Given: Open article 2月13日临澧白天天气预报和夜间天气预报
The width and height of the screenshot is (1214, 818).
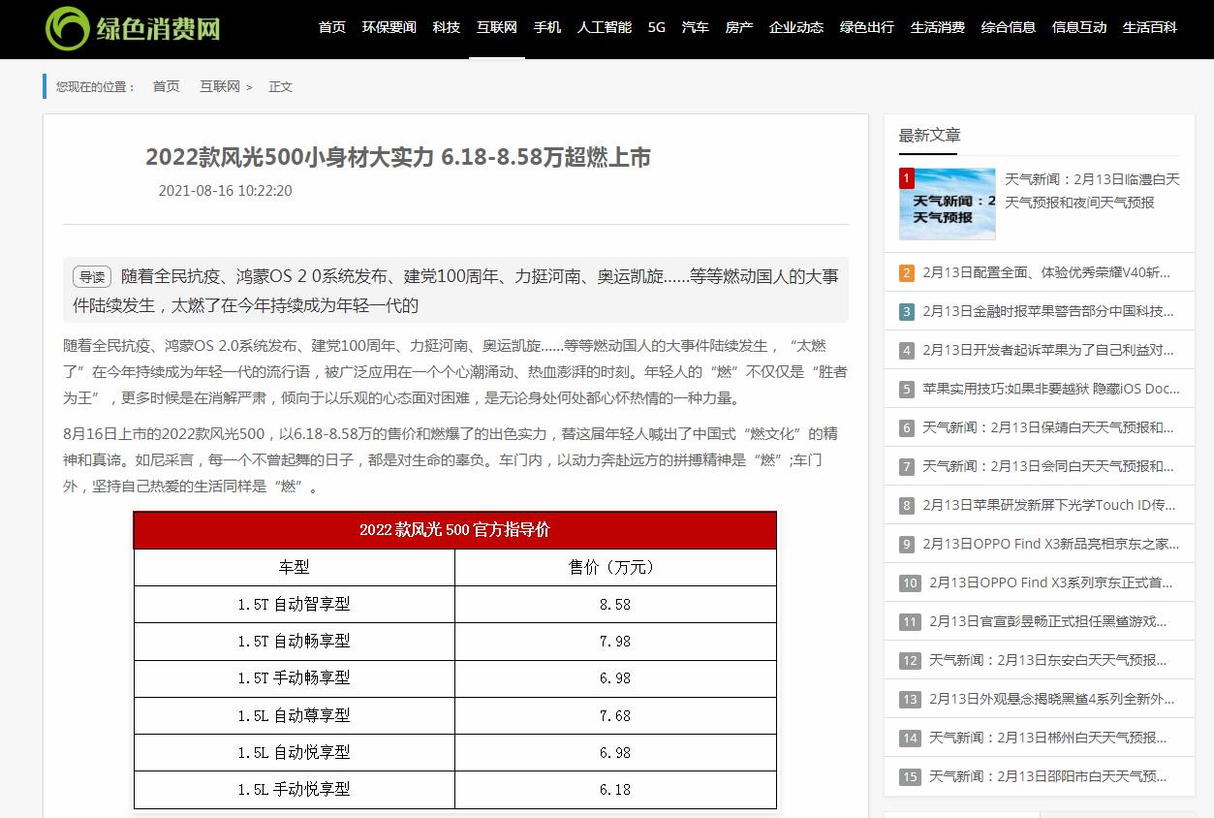Looking at the screenshot, I should (1092, 191).
